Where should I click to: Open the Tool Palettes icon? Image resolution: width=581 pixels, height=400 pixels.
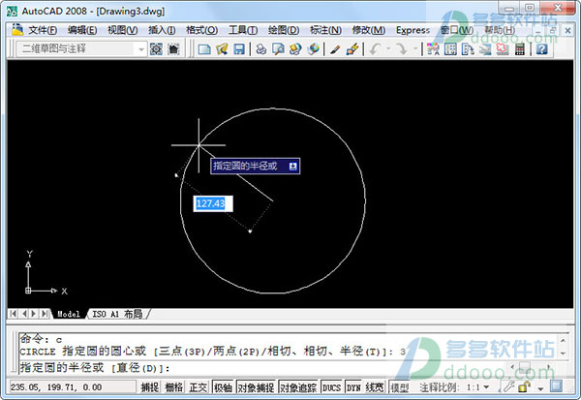point(468,49)
